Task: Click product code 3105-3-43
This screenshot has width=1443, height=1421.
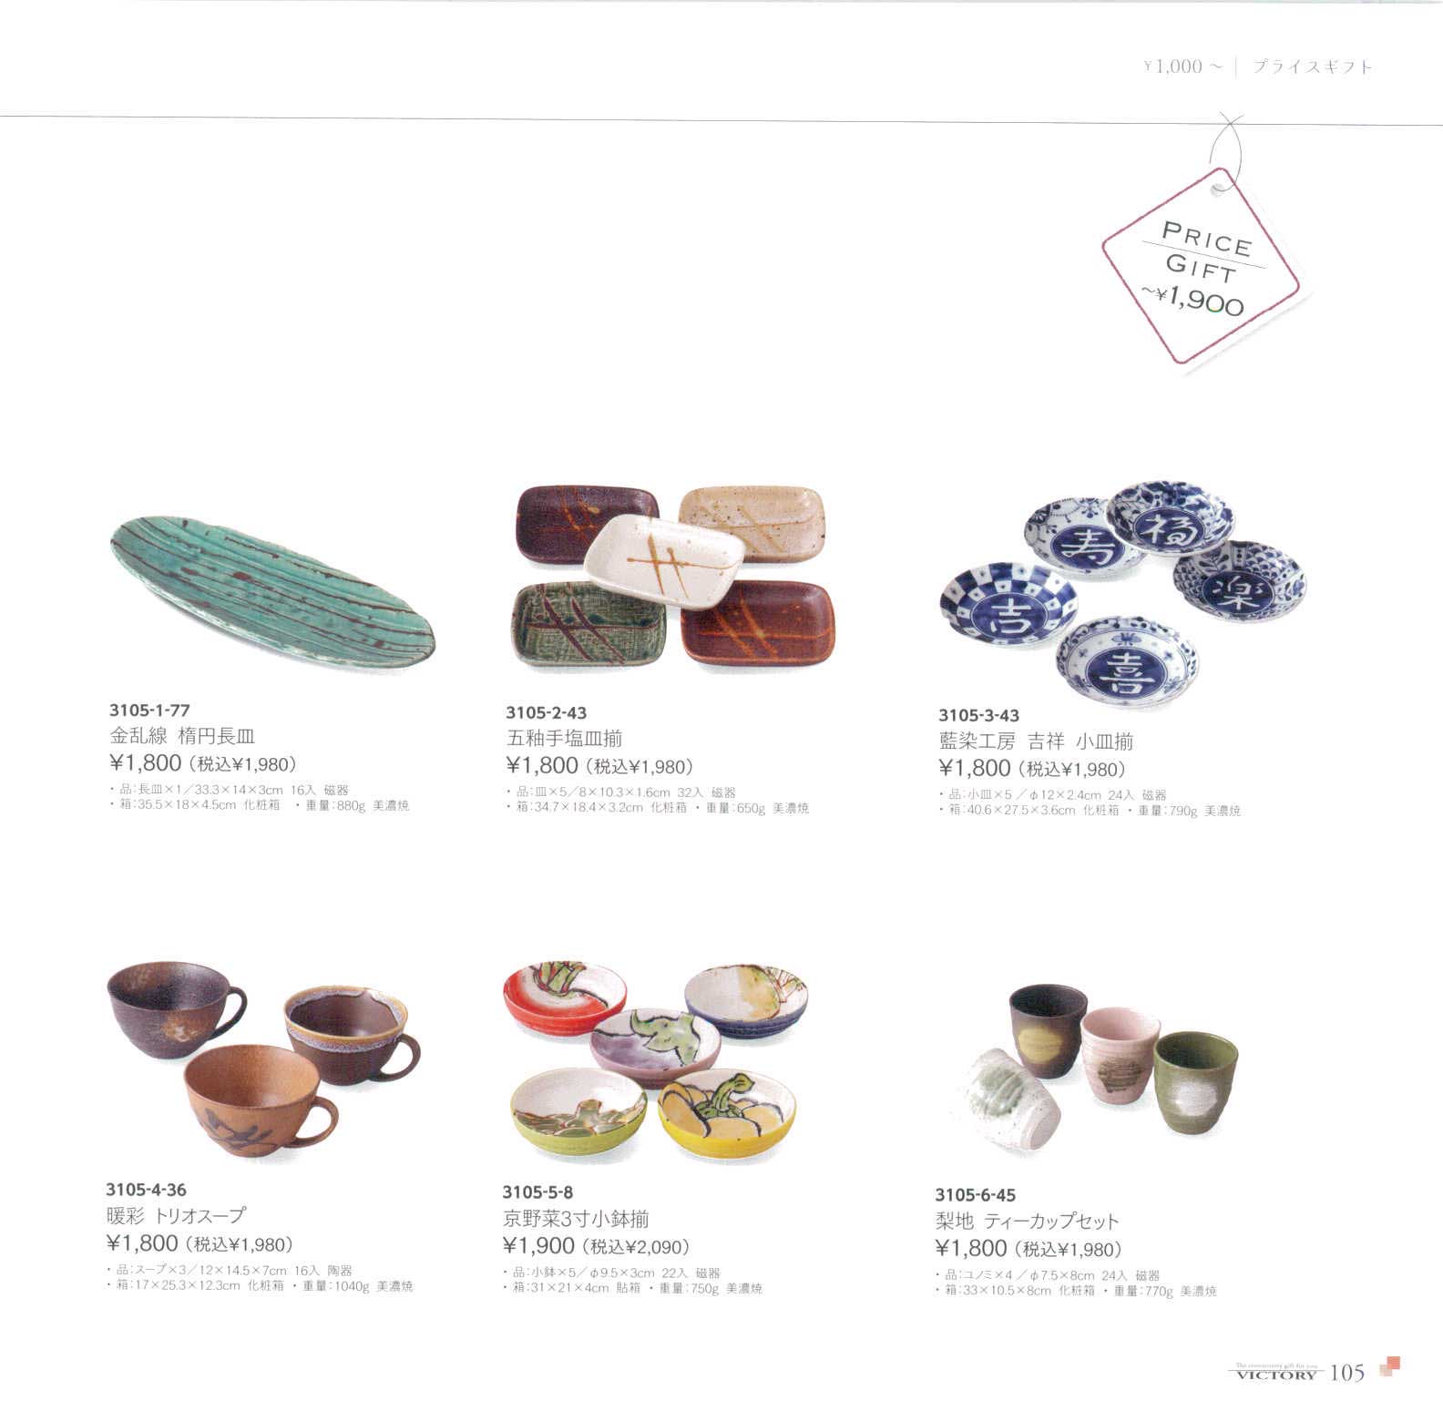Action: click(x=979, y=716)
